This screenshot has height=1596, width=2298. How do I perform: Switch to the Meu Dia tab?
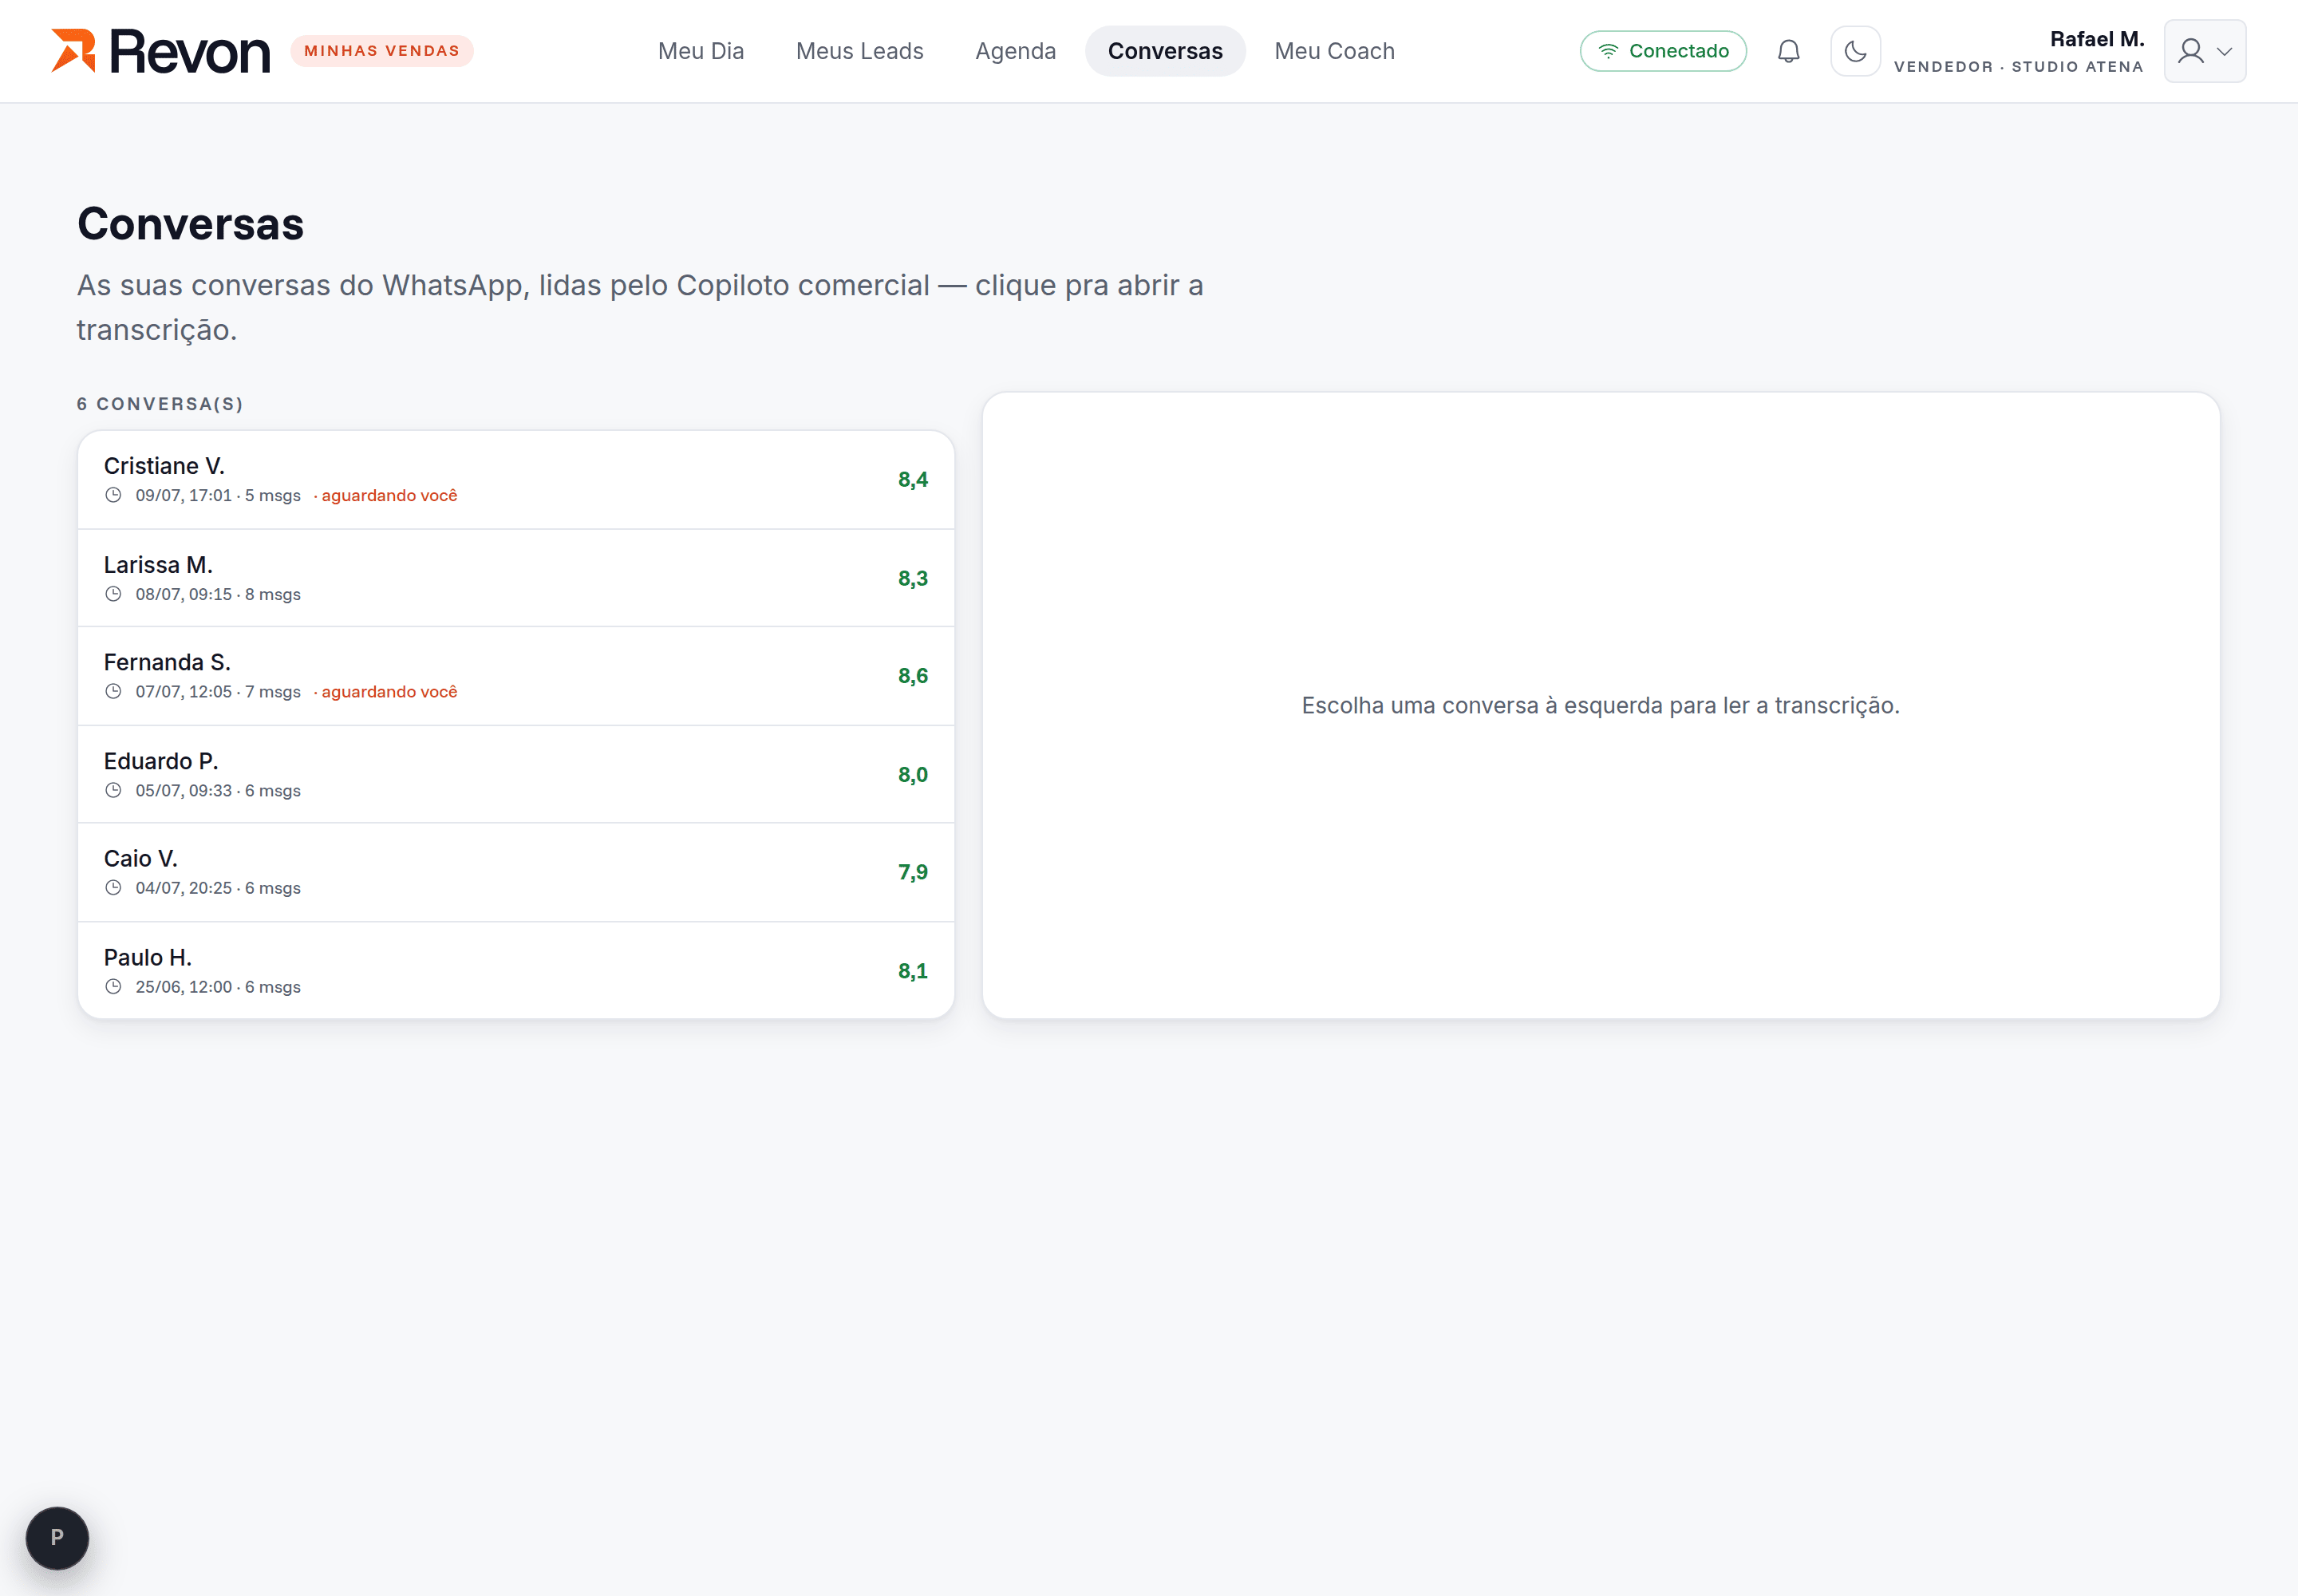click(x=701, y=51)
